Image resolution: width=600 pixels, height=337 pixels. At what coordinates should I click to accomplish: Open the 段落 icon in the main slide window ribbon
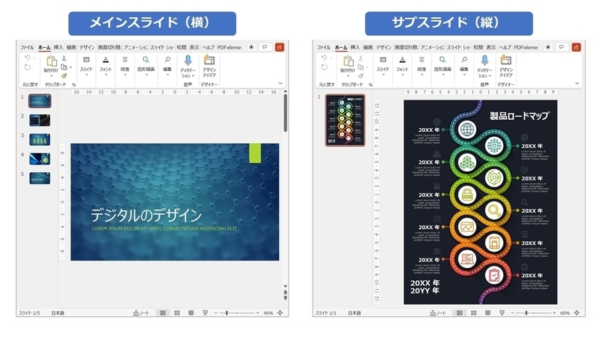[x=124, y=60]
